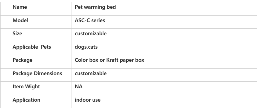Select 'Color box or Kraft paper box'
Image resolution: width=265 pixels, height=109 pixels.
[109, 60]
